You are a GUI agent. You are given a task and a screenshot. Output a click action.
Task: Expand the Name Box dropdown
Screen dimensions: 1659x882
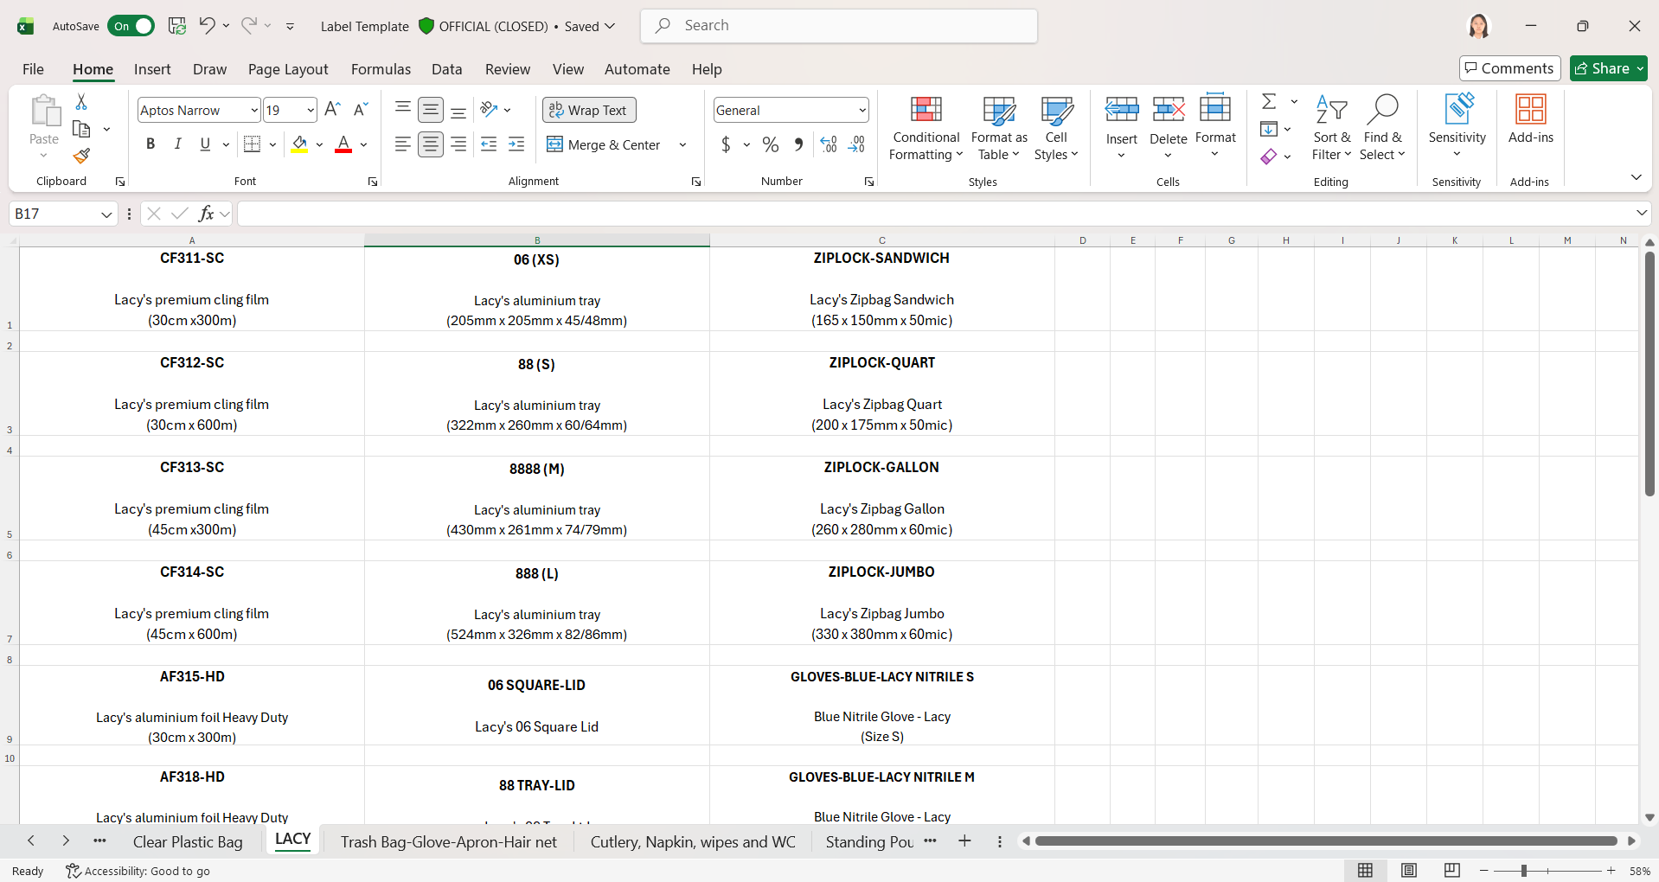(x=106, y=214)
